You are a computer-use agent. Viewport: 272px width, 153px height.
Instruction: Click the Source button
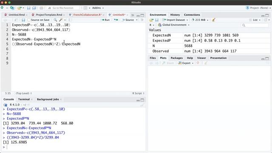click(x=128, y=20)
